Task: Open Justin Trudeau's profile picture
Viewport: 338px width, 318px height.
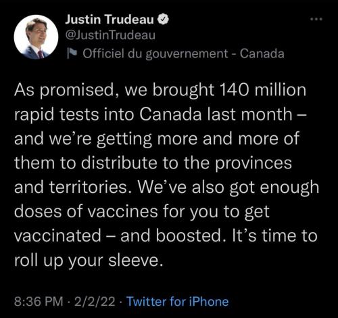Action: (x=36, y=37)
